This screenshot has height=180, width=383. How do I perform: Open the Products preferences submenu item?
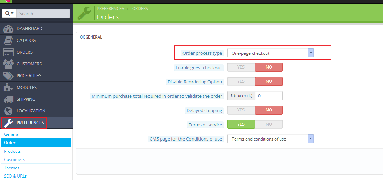click(x=12, y=151)
